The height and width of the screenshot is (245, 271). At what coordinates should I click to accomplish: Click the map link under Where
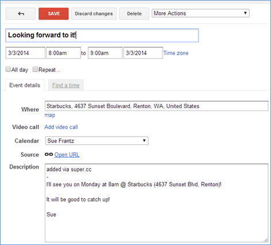coord(50,115)
